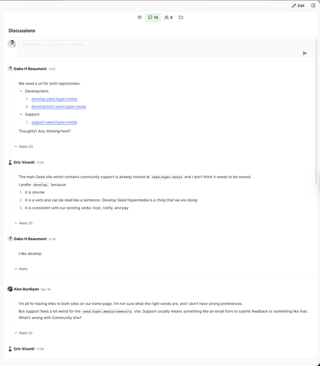Click Gabo H Beaumont's avatar at 11:01 comment
The height and width of the screenshot is (366, 320).
coord(10,69)
